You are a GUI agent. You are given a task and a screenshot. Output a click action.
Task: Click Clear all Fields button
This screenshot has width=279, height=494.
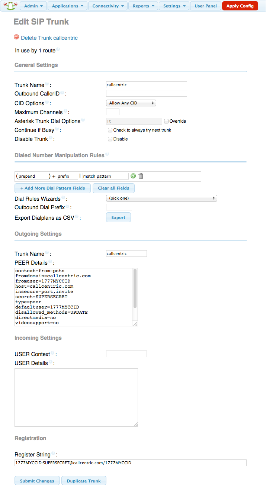coord(113,188)
